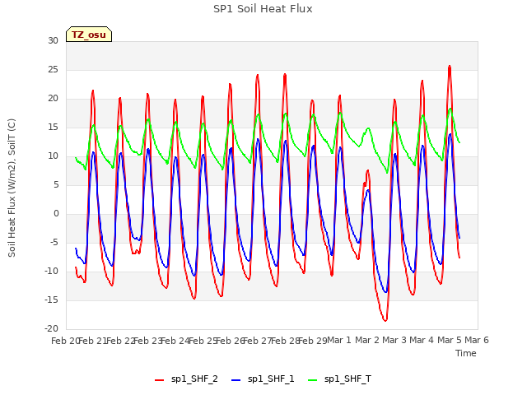Click the 15 y-axis tick label
The width and height of the screenshot is (527, 395).
(x=53, y=128)
